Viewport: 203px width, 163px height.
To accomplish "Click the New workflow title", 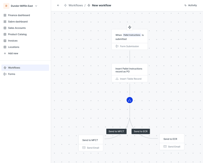I will click(101, 5).
